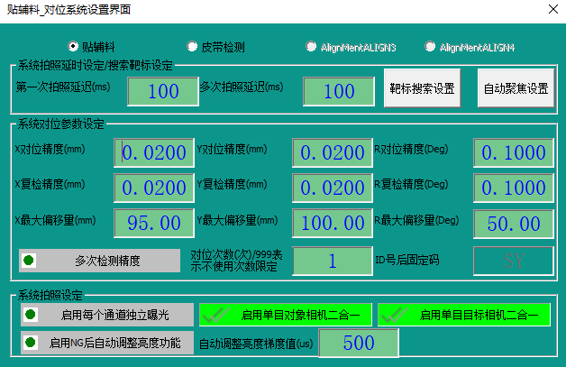Select the 贴辅料 radio option
This screenshot has width=566, height=367.
(x=74, y=45)
